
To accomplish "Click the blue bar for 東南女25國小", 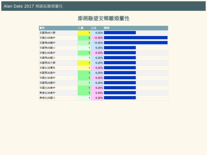I will click(120, 98).
